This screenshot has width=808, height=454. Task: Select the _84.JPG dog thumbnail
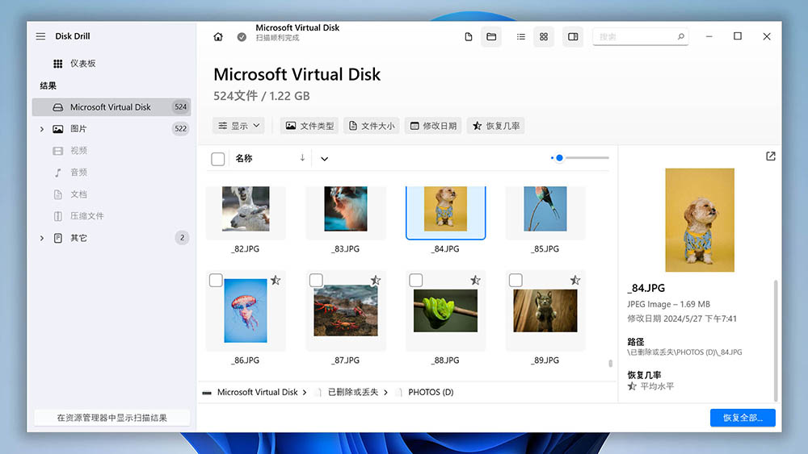point(446,209)
